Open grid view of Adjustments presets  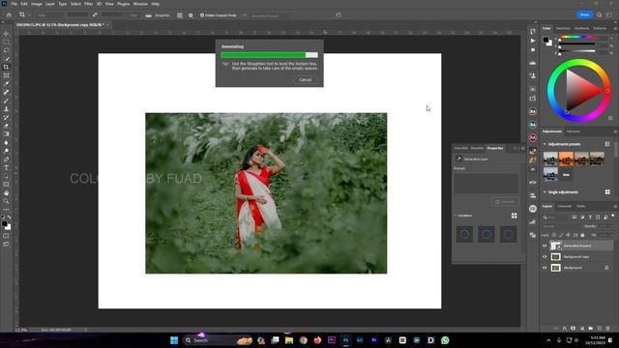(607, 144)
